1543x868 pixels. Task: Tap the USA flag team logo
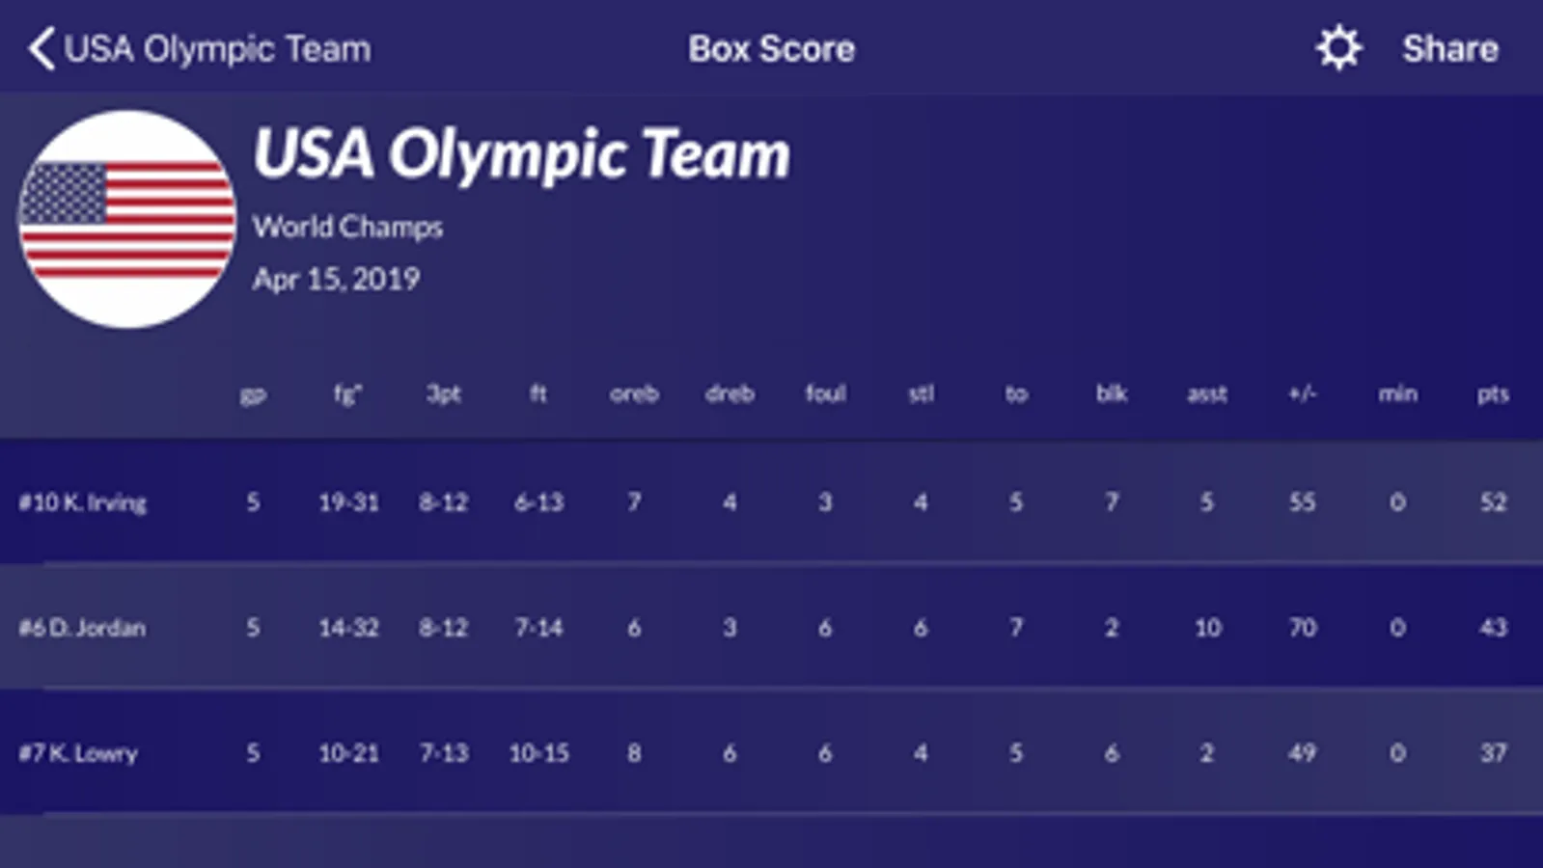tap(126, 220)
